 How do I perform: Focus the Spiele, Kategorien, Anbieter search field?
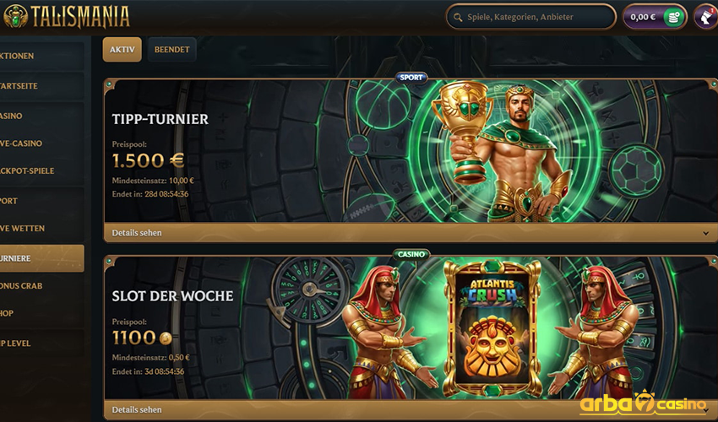click(531, 18)
